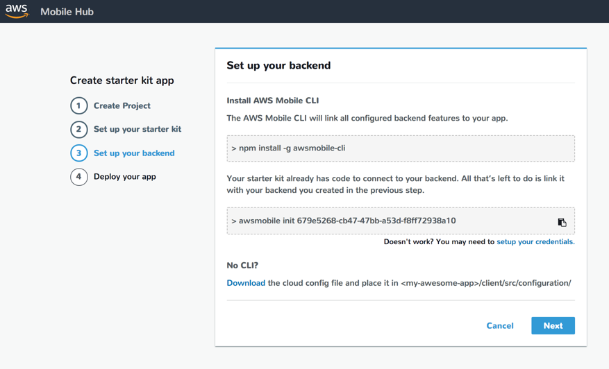Select the Set up your backend step
Screen dimensions: 609x369
click(x=134, y=153)
